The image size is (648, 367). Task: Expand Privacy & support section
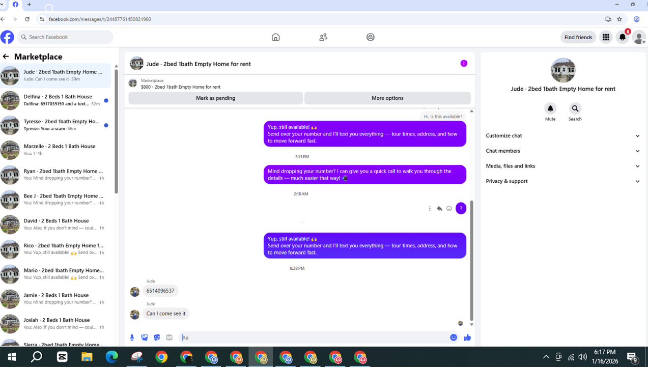[563, 181]
